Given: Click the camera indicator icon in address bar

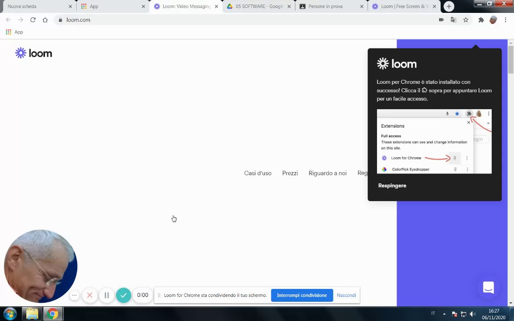Looking at the screenshot, I should click(x=441, y=20).
